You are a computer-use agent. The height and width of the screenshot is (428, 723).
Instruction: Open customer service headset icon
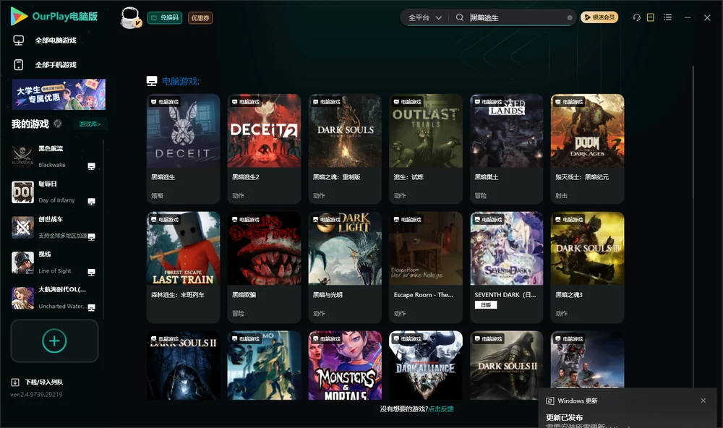click(x=636, y=17)
